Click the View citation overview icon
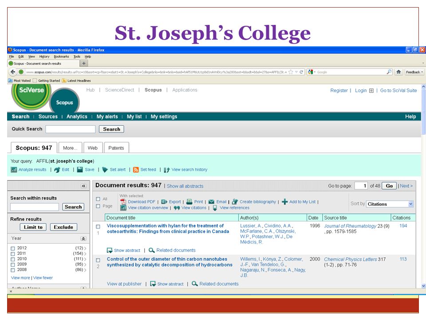 123,208
